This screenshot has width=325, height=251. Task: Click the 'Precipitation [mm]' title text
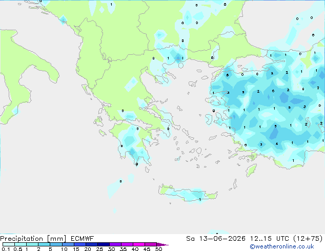(x=33, y=239)
